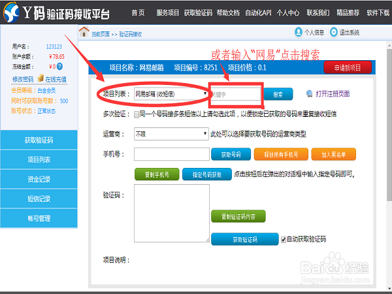This screenshot has width=392, height=294.
Task: Click the 项目编号：8251 text
Action: [x=195, y=67]
